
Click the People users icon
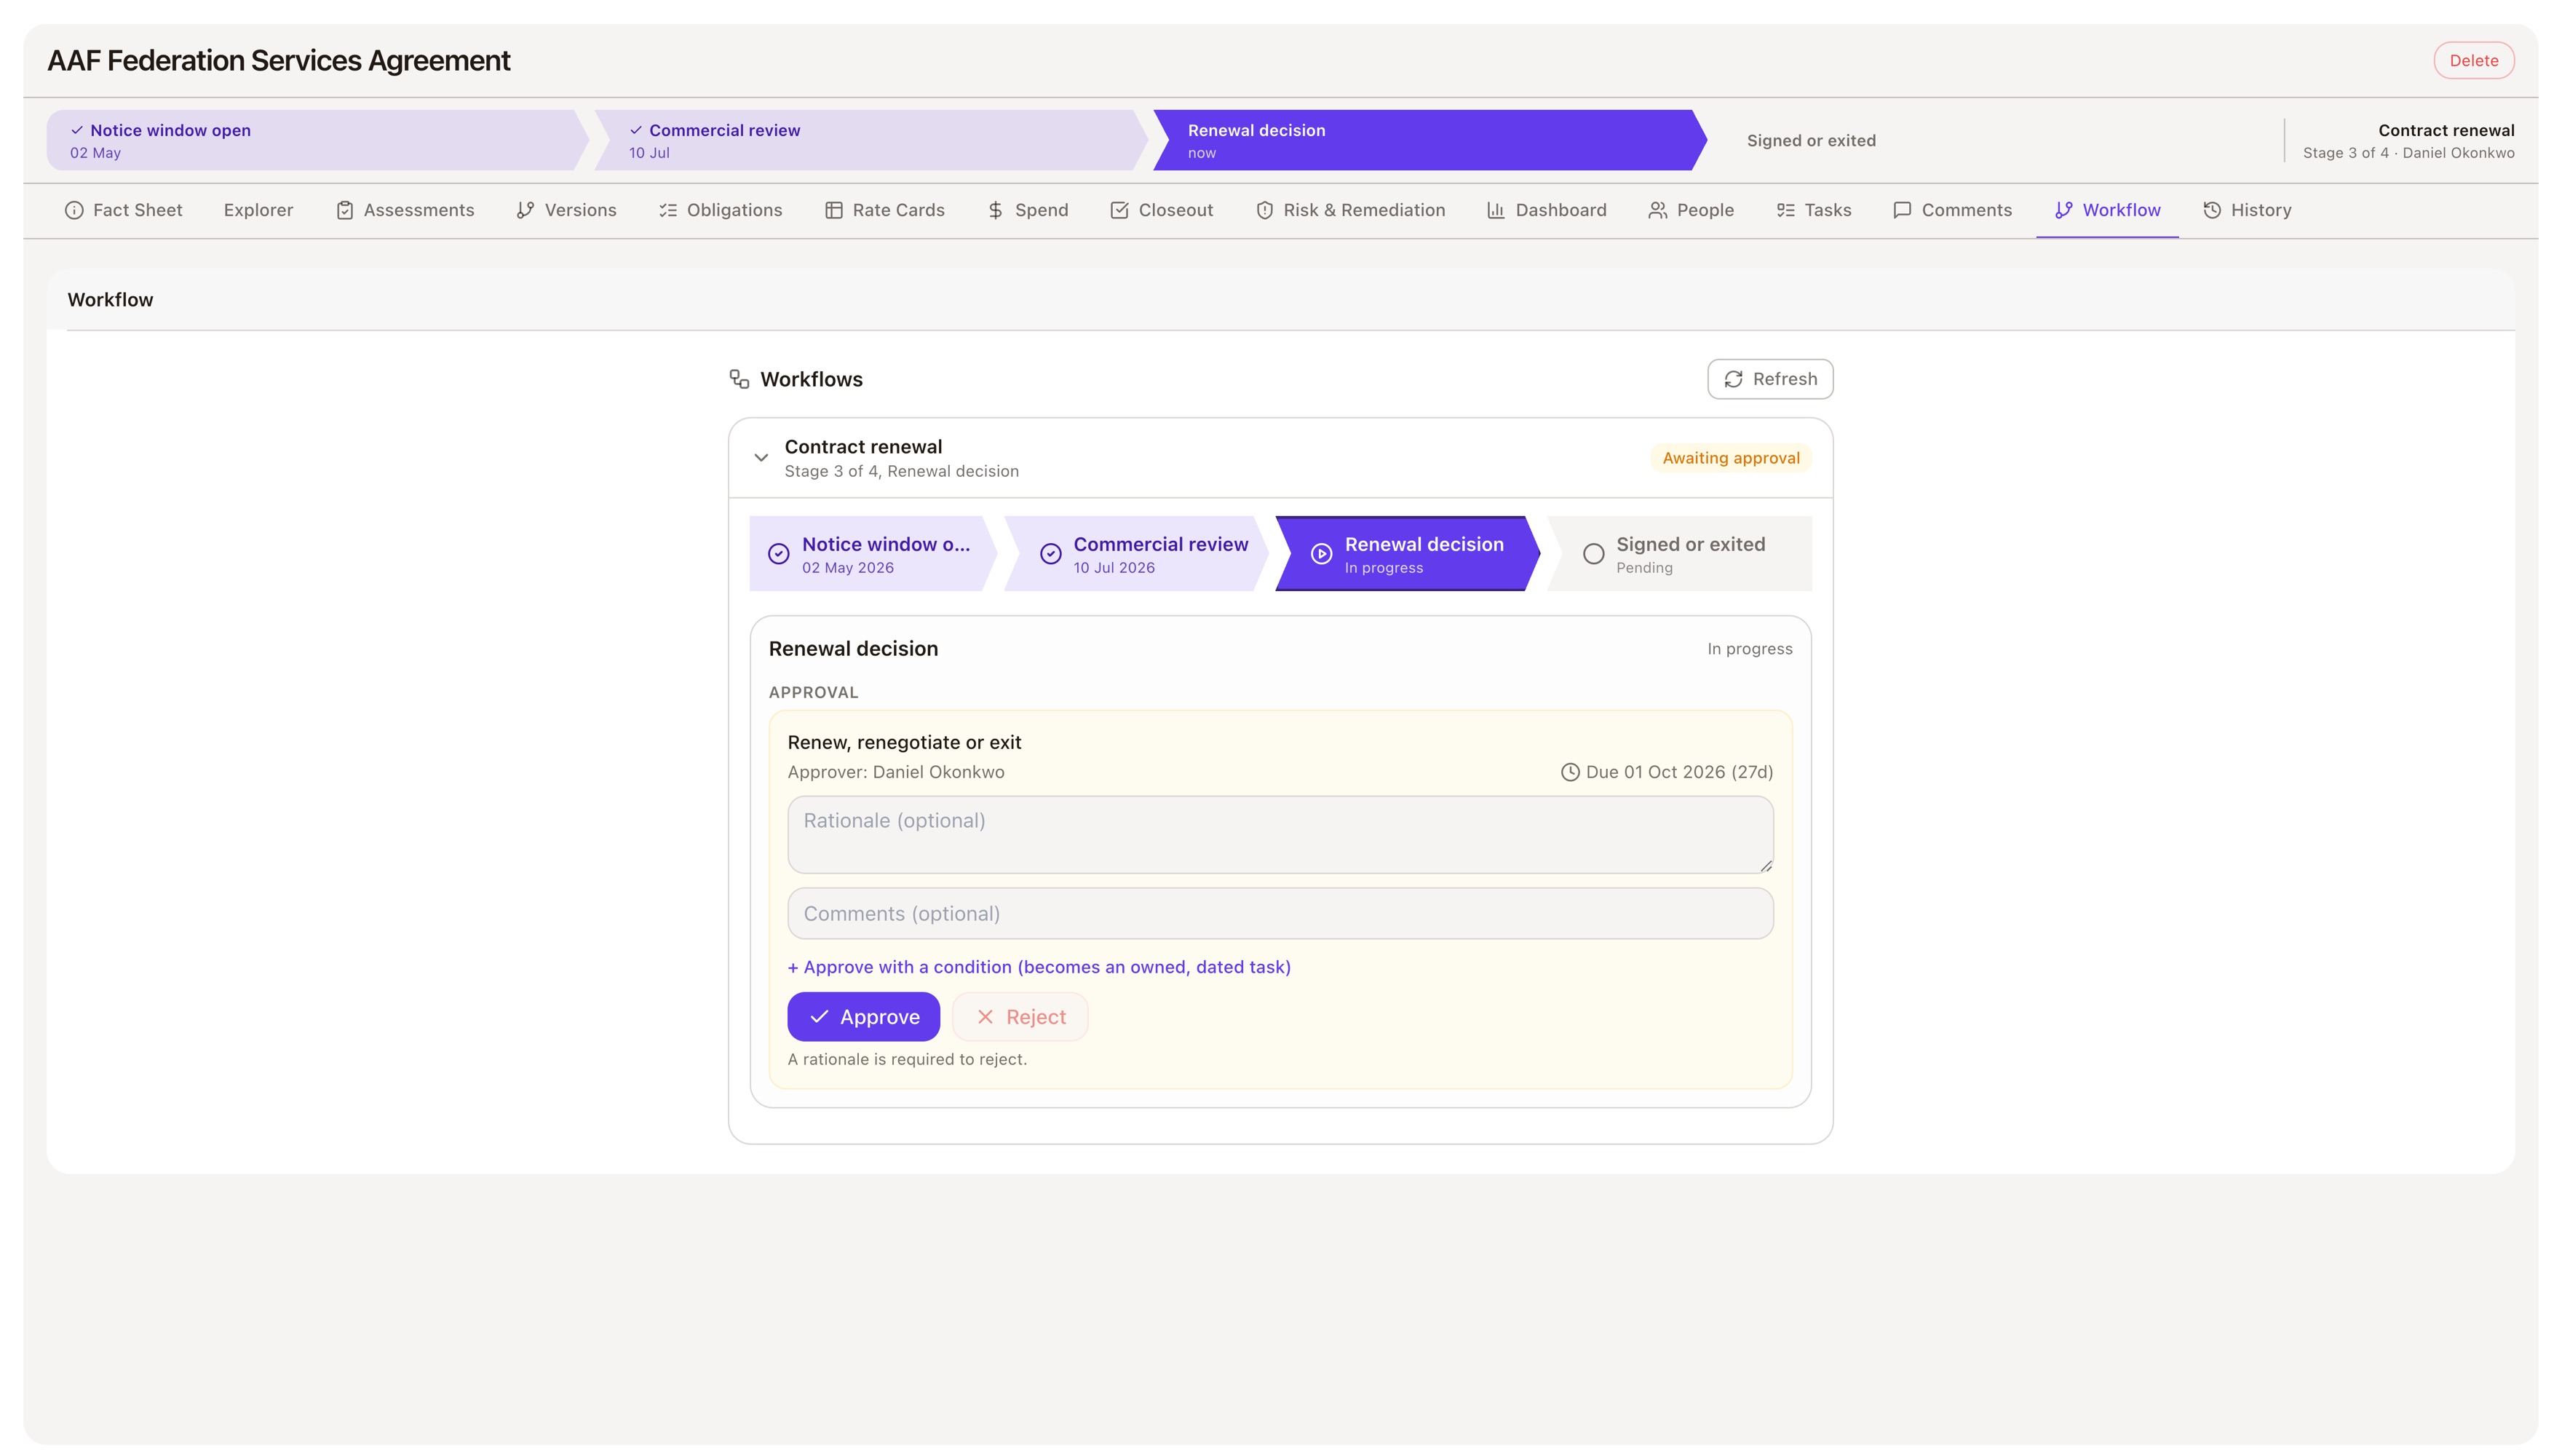coord(1657,210)
